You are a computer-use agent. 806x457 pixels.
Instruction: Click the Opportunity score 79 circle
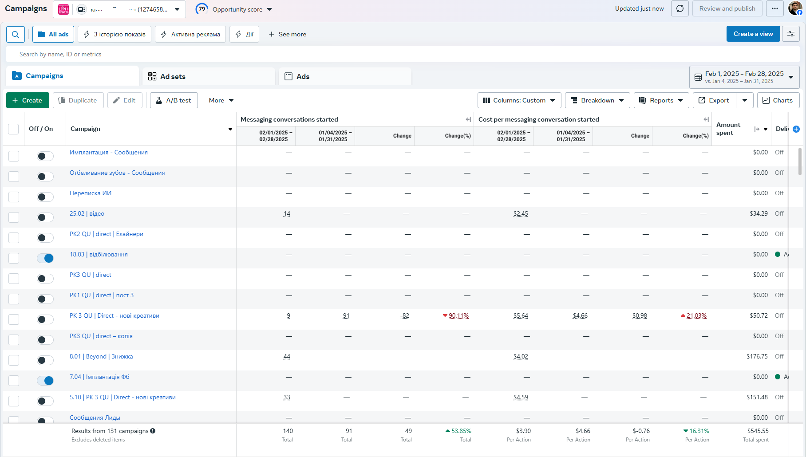[202, 9]
